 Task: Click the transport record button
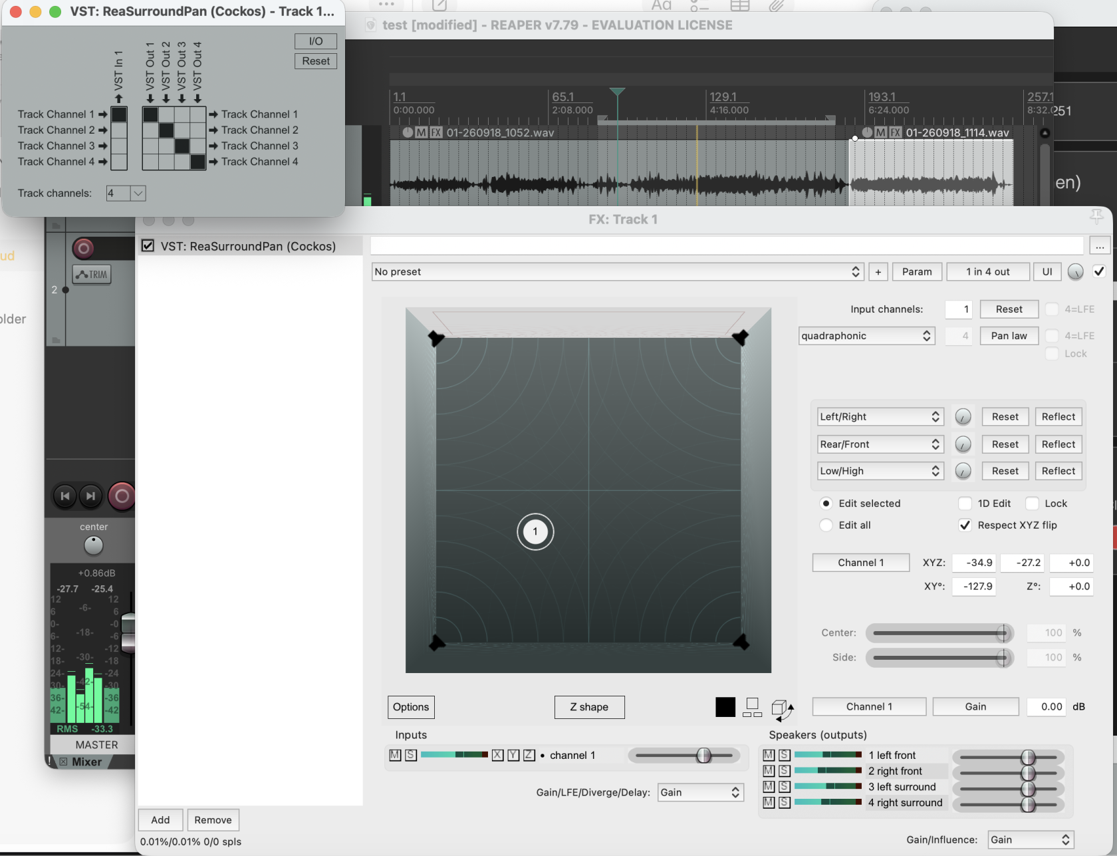122,496
